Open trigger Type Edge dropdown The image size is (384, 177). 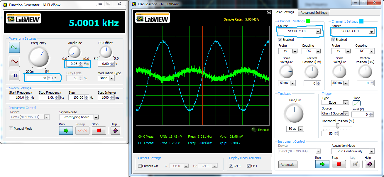(345, 103)
